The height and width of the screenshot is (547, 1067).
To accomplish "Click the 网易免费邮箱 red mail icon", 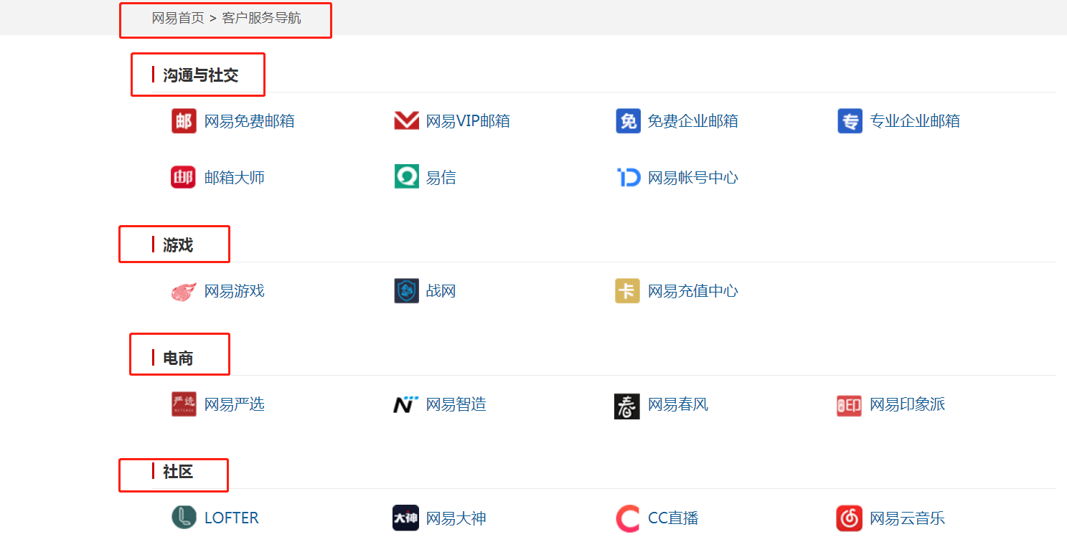I will [184, 121].
